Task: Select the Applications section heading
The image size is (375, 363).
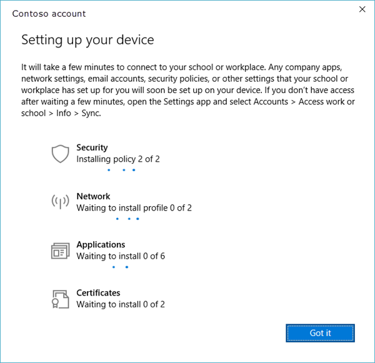Action: 101,245
